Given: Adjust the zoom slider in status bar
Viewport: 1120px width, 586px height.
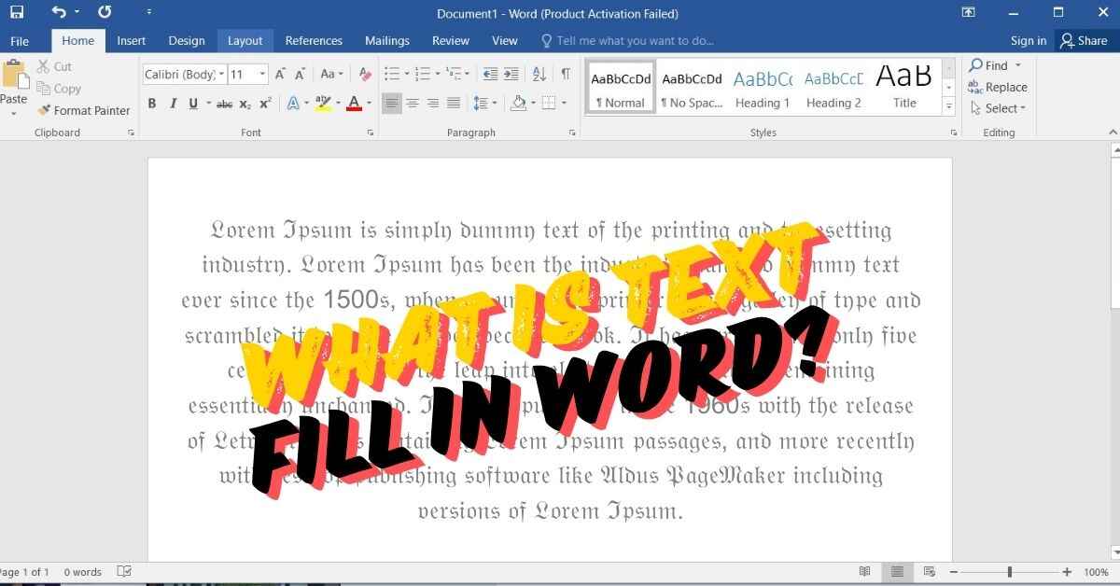Looking at the screenshot, I should 1009,571.
